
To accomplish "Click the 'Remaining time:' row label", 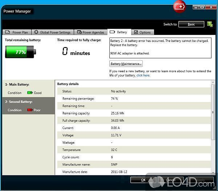I will [74, 106].
